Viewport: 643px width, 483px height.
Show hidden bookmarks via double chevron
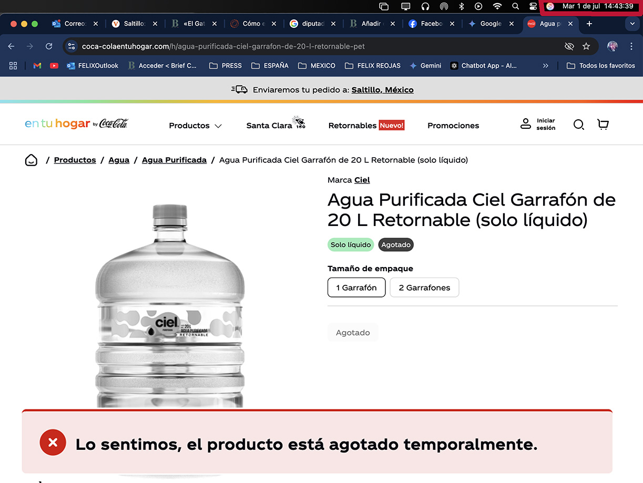545,66
